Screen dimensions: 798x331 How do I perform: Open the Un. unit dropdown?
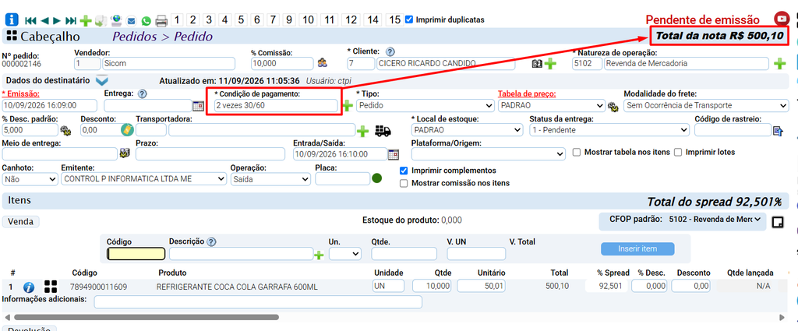[x=345, y=253]
